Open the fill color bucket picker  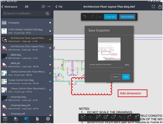coord(136,117)
